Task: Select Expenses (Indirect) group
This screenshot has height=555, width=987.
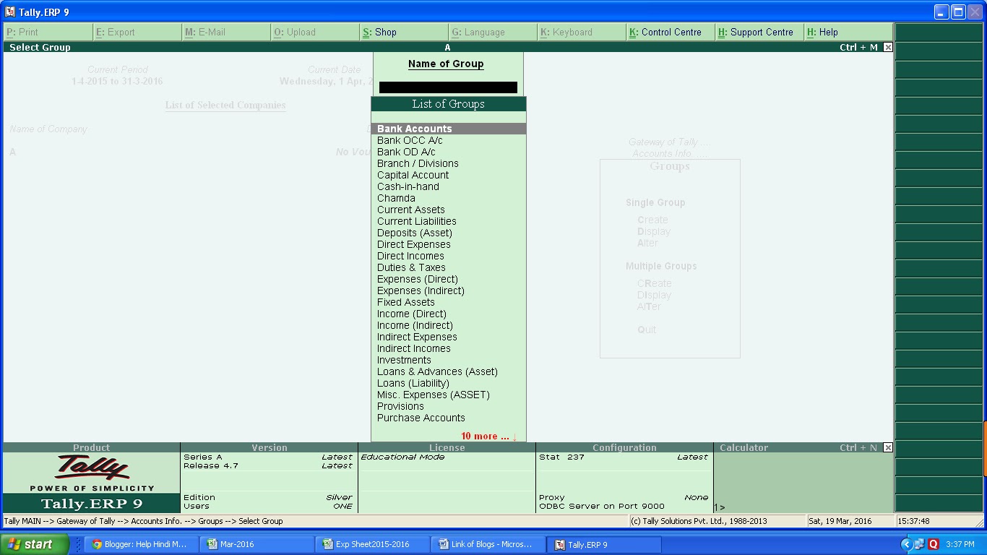Action: tap(449, 291)
